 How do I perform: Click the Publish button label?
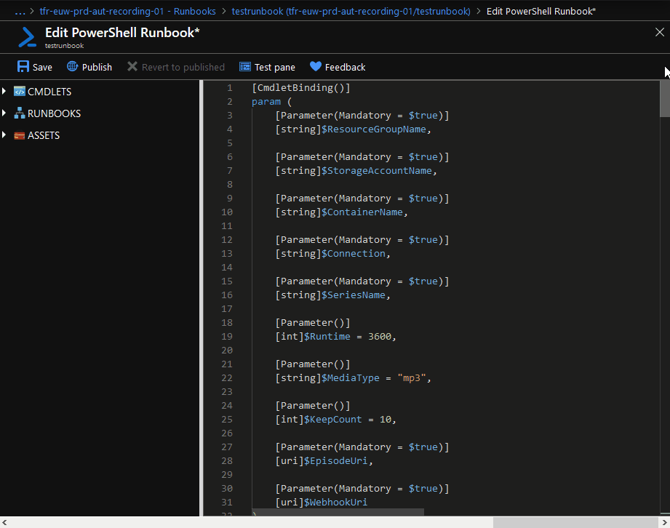pos(97,68)
